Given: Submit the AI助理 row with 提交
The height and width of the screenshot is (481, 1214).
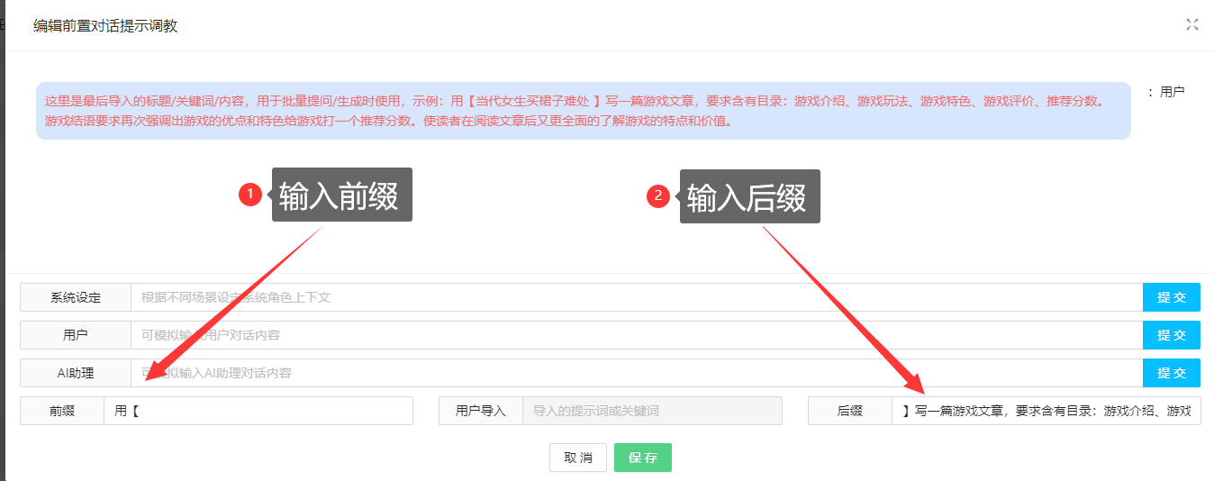Looking at the screenshot, I should click(1172, 373).
